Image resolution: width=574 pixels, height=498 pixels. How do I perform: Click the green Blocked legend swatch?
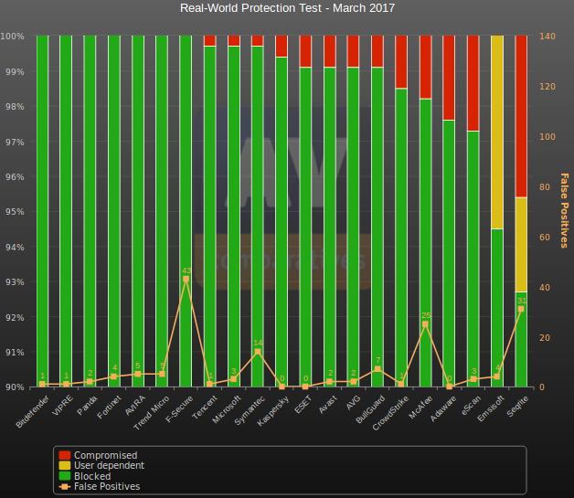tap(64, 476)
